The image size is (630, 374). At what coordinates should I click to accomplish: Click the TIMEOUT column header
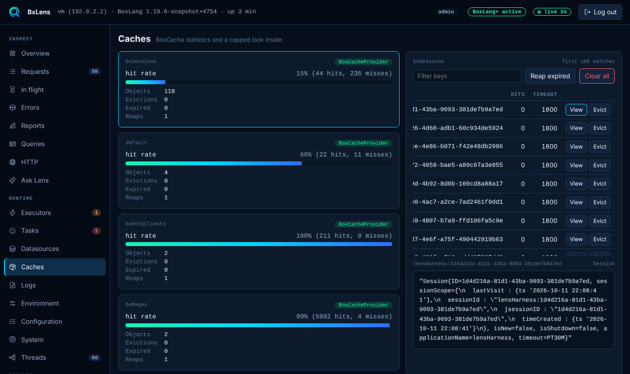point(545,94)
